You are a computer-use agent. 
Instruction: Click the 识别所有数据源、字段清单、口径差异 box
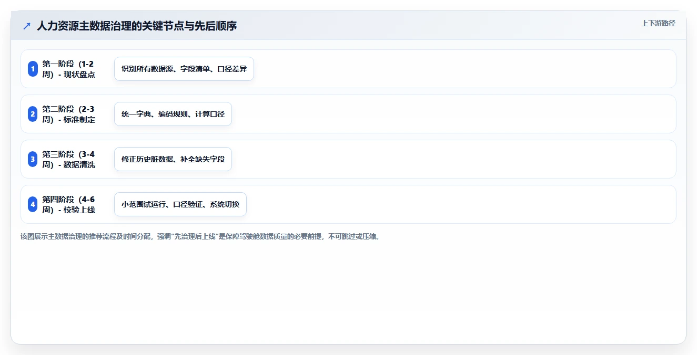pos(184,69)
